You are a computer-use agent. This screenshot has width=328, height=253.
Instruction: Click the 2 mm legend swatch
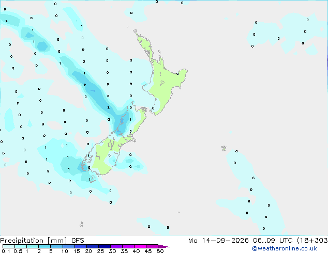[x=44, y=246]
